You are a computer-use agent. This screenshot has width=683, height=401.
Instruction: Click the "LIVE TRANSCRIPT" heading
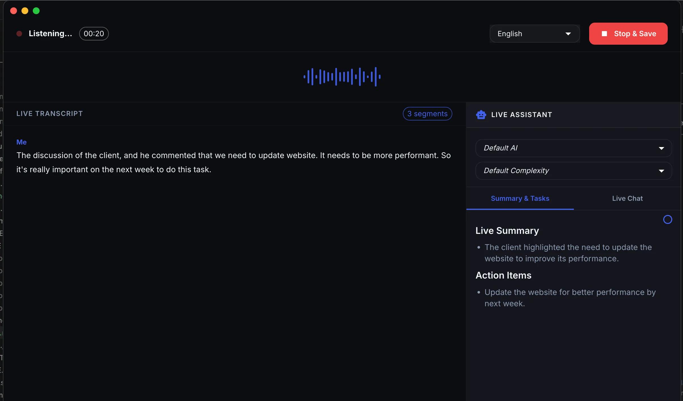click(x=49, y=113)
